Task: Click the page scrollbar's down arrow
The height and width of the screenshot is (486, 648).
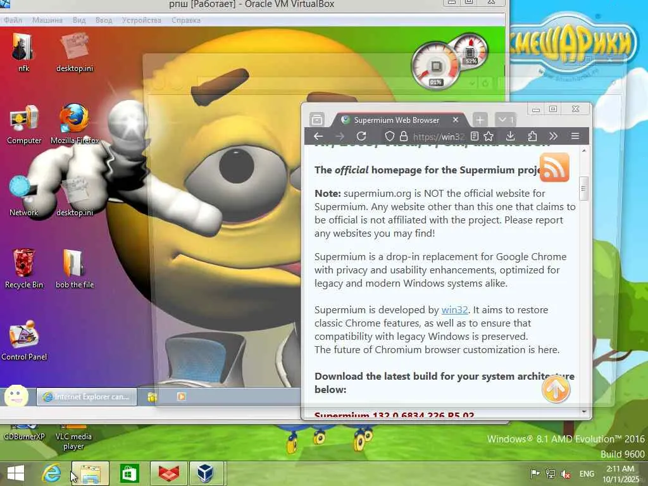Action: point(584,411)
